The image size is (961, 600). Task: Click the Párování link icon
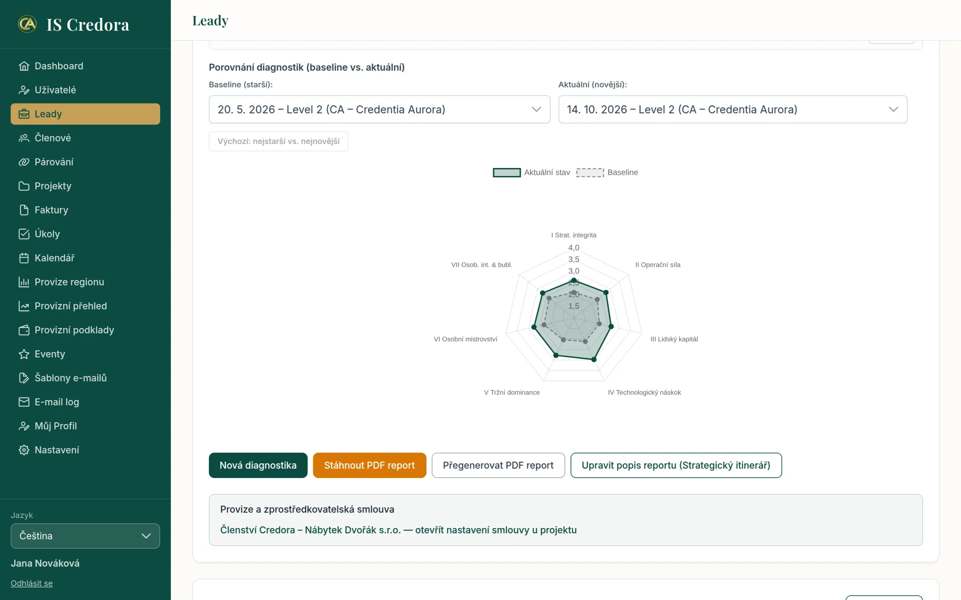pyautogui.click(x=24, y=162)
